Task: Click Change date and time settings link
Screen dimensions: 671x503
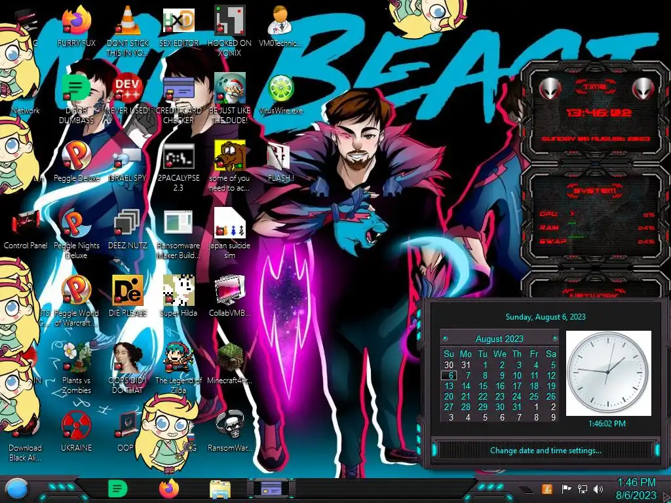Action: point(546,451)
